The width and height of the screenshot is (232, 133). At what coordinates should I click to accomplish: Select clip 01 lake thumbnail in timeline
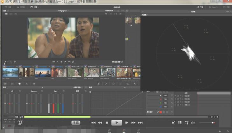coord(10,73)
